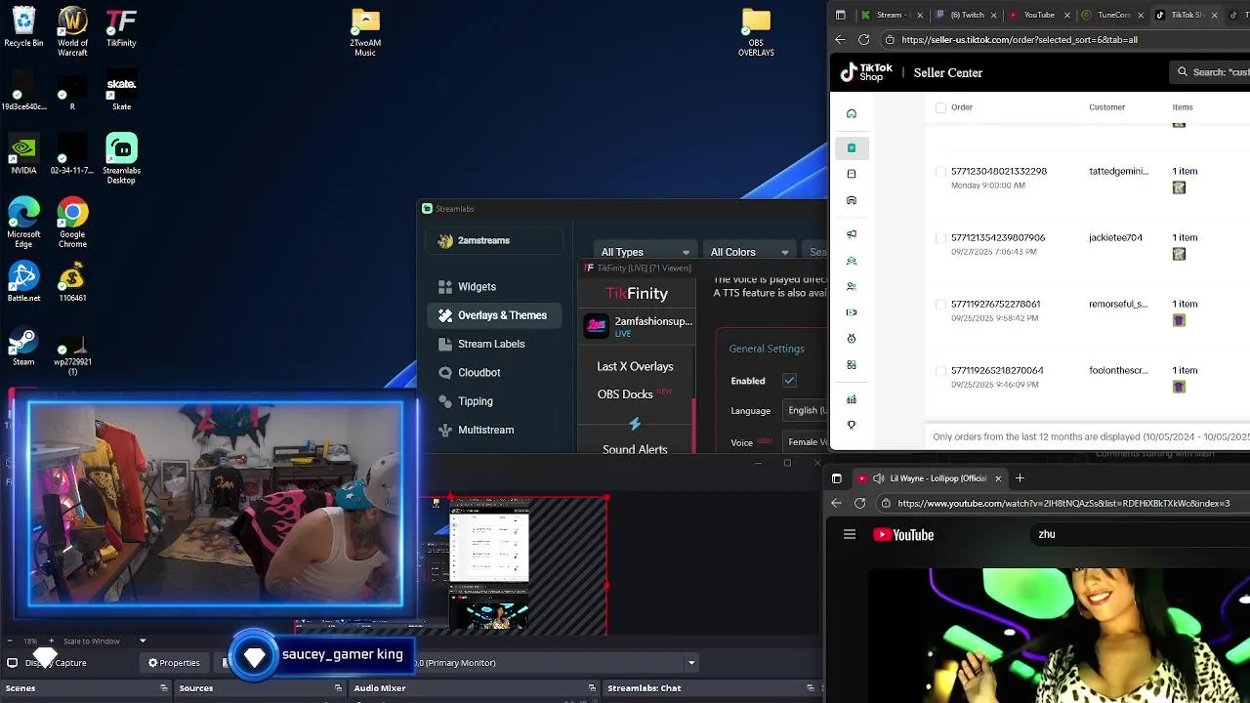
Task: Select Overlays & Themes in Streamlabs sidebar
Action: pos(495,315)
